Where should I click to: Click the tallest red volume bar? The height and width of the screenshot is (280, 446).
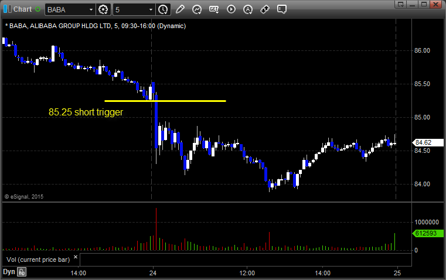point(156,229)
